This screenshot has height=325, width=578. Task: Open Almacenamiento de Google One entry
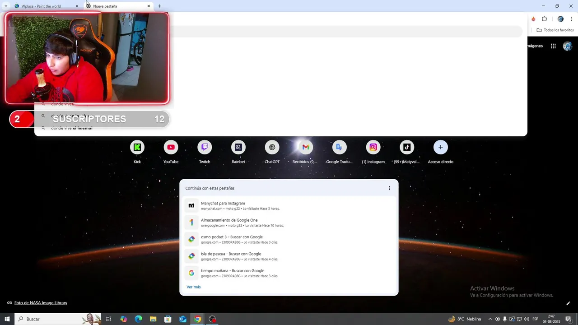(x=289, y=223)
